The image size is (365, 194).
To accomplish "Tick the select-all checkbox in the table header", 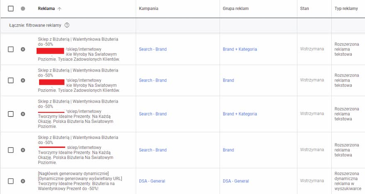I will tap(11, 9).
